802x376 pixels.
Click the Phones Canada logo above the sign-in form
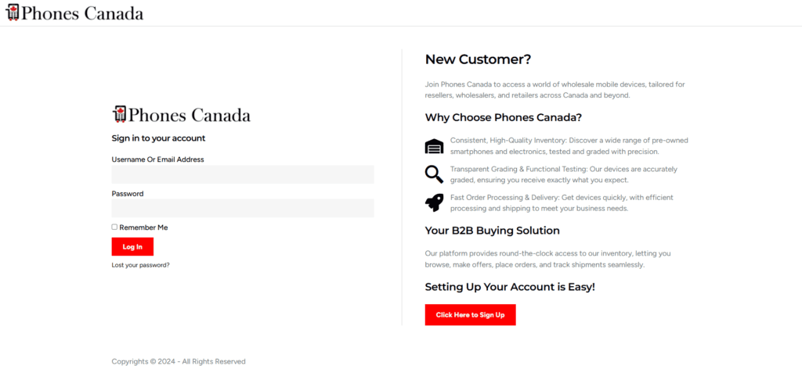pos(181,115)
